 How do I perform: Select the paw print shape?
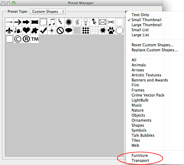111,31
